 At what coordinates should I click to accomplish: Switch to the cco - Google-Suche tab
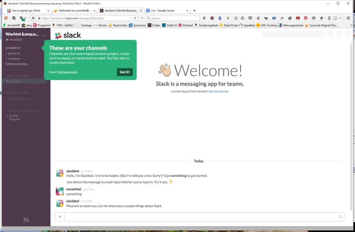click(x=167, y=10)
